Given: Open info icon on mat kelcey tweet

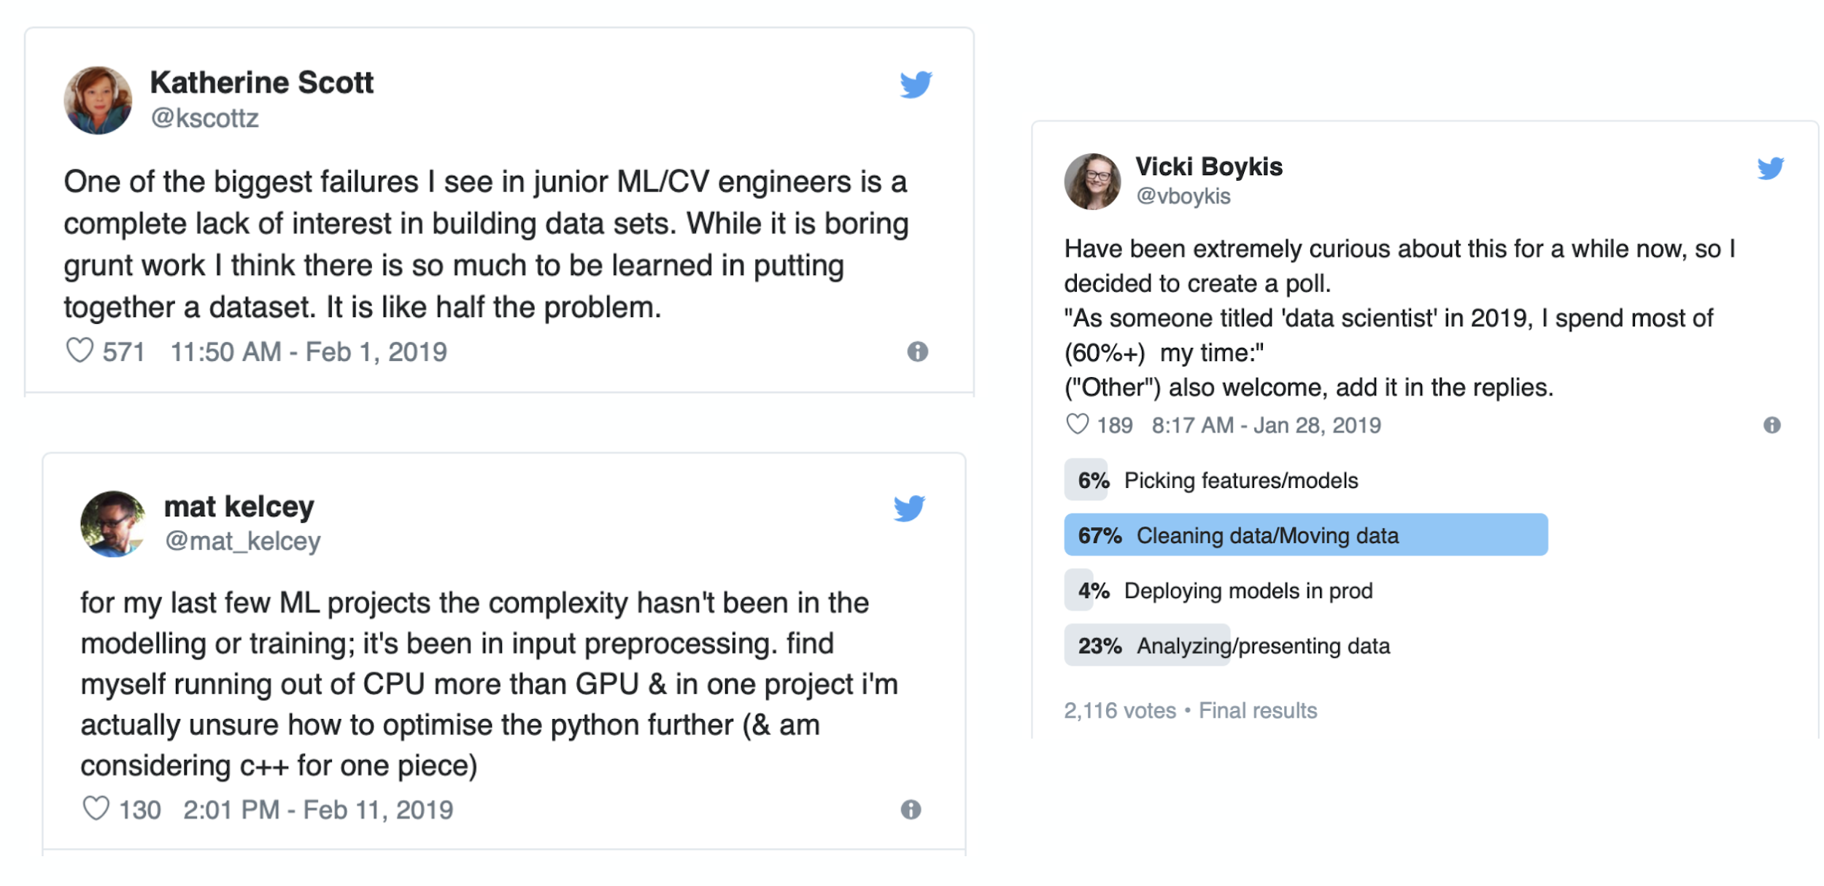Looking at the screenshot, I should 911,809.
